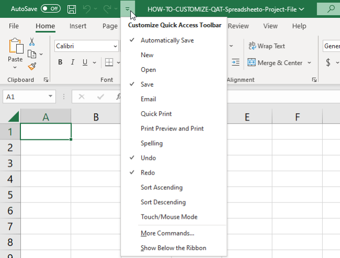
Task: Select Quick Print from the menu
Action: pos(156,114)
